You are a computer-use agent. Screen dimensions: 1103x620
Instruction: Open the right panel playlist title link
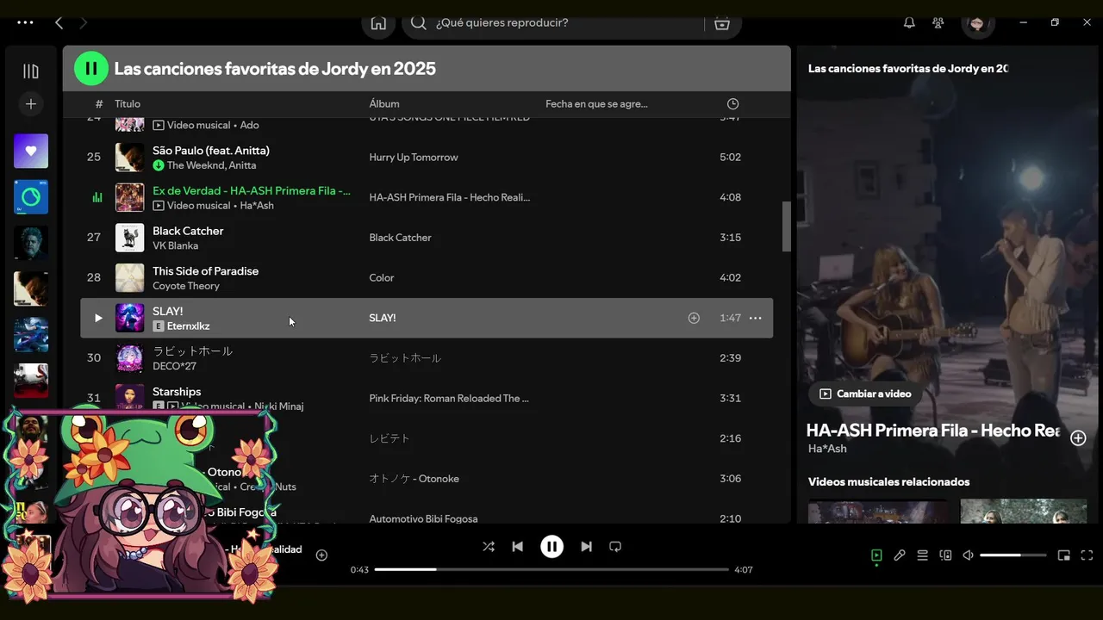pos(908,68)
